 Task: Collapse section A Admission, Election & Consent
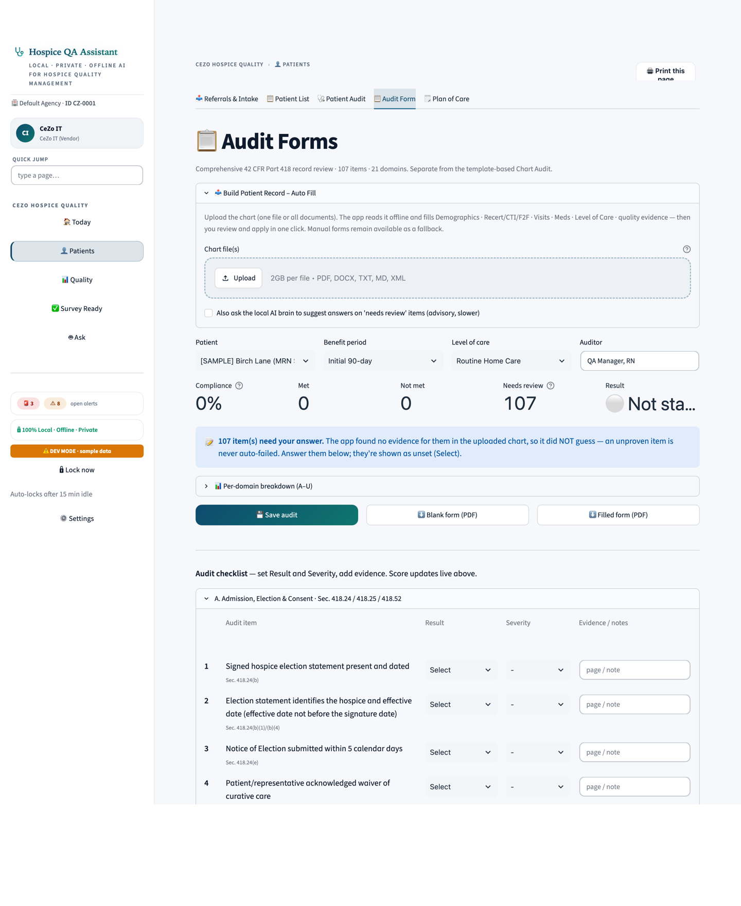[x=447, y=599]
